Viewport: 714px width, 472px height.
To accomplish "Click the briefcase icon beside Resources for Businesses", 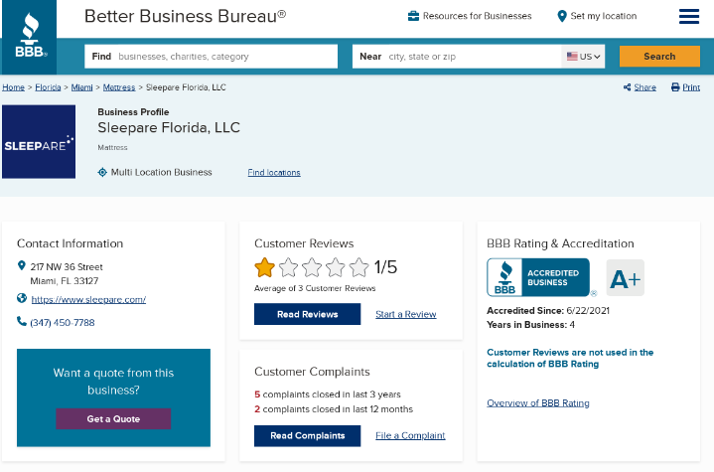I will point(413,16).
